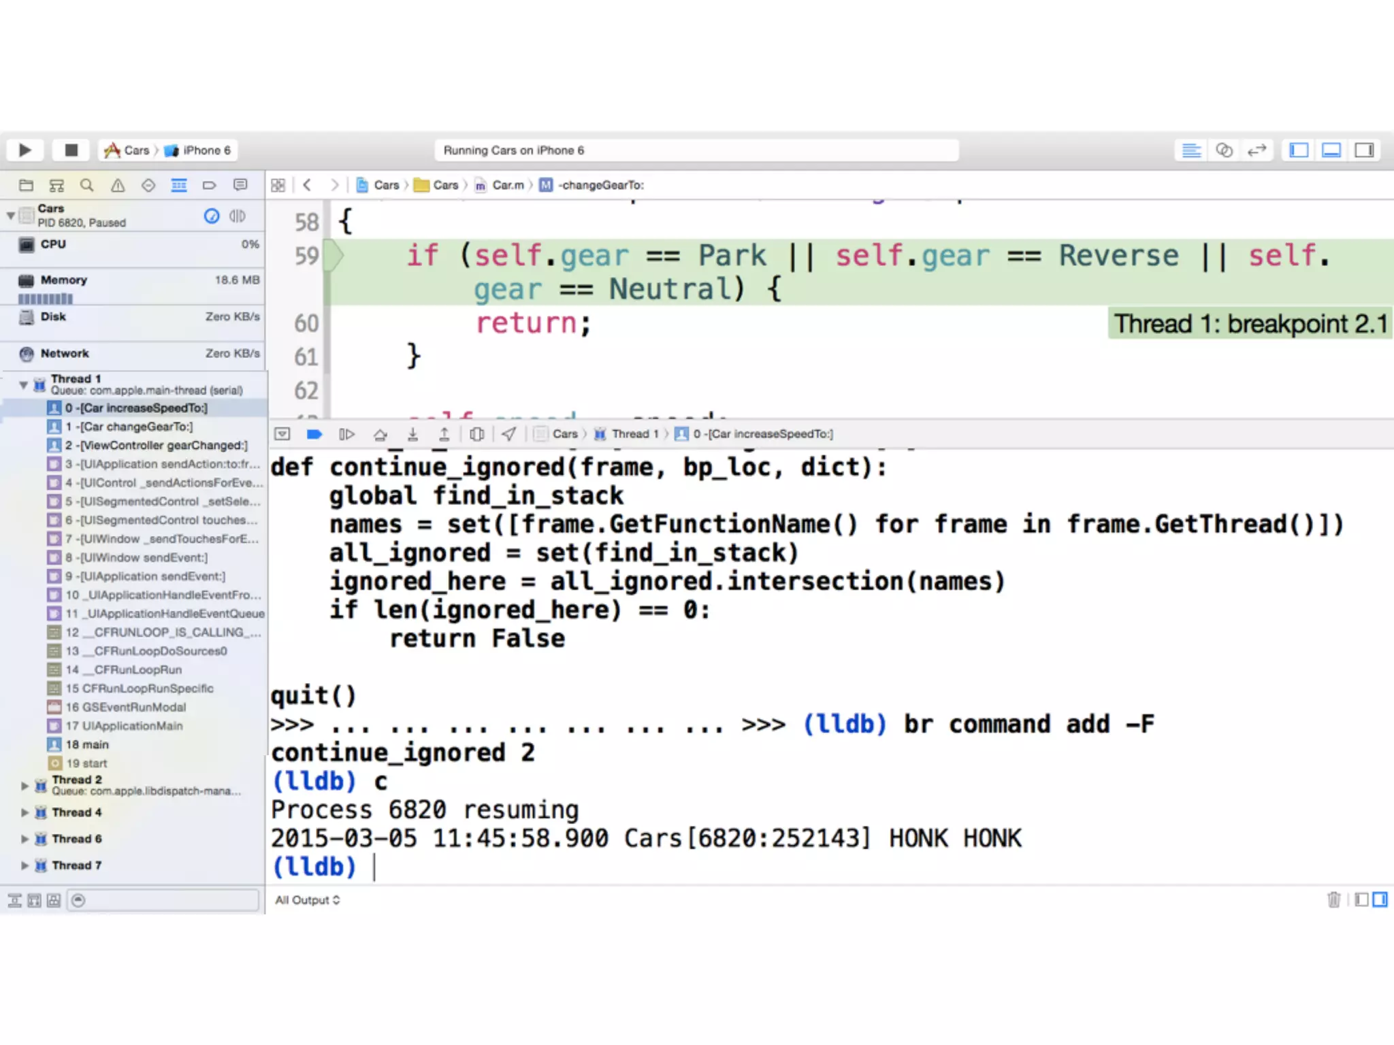Click the Step Into debug icon
The width and height of the screenshot is (1394, 1045).
point(412,434)
